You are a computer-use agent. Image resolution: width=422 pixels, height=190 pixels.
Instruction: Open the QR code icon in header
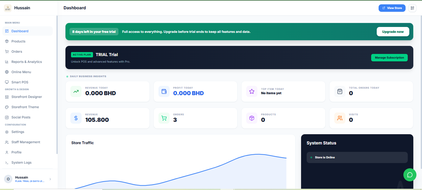[x=412, y=8]
